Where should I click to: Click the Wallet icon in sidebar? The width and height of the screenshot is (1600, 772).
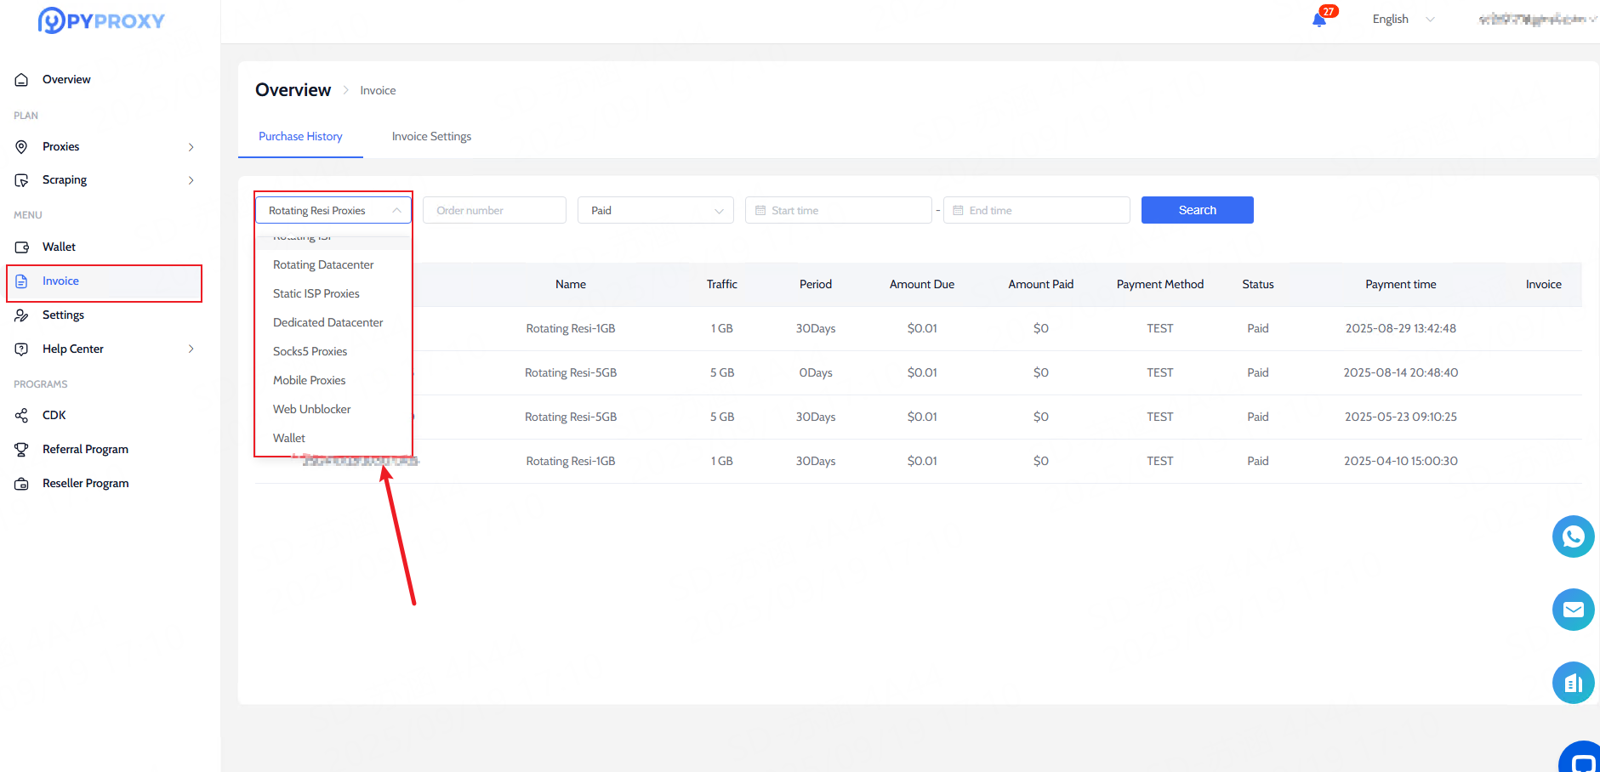pos(22,247)
